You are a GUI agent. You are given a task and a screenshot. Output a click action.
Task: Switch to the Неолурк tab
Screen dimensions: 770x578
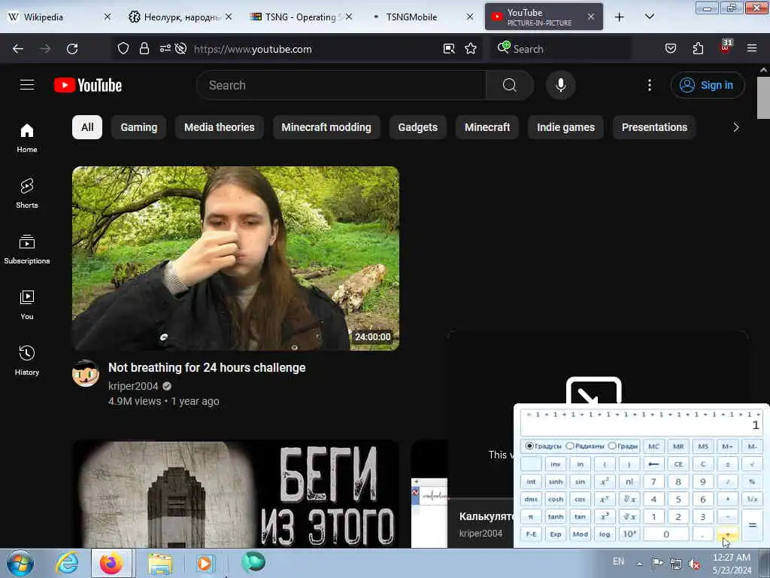[180, 17]
